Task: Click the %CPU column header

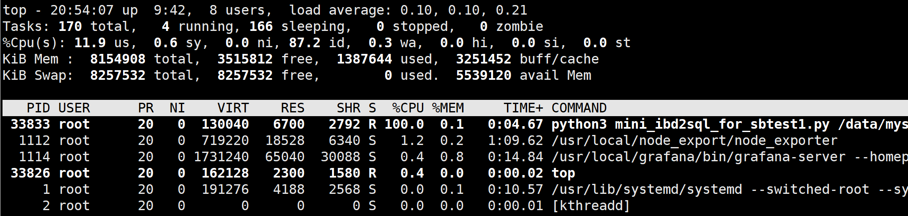Action: coord(408,108)
